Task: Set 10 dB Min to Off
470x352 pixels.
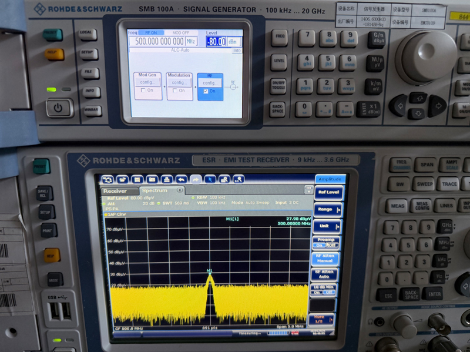Action: (x=329, y=292)
